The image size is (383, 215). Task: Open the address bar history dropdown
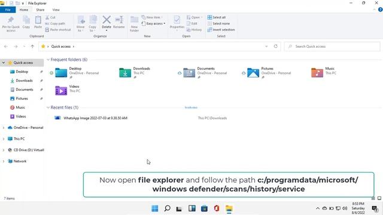tap(266, 47)
